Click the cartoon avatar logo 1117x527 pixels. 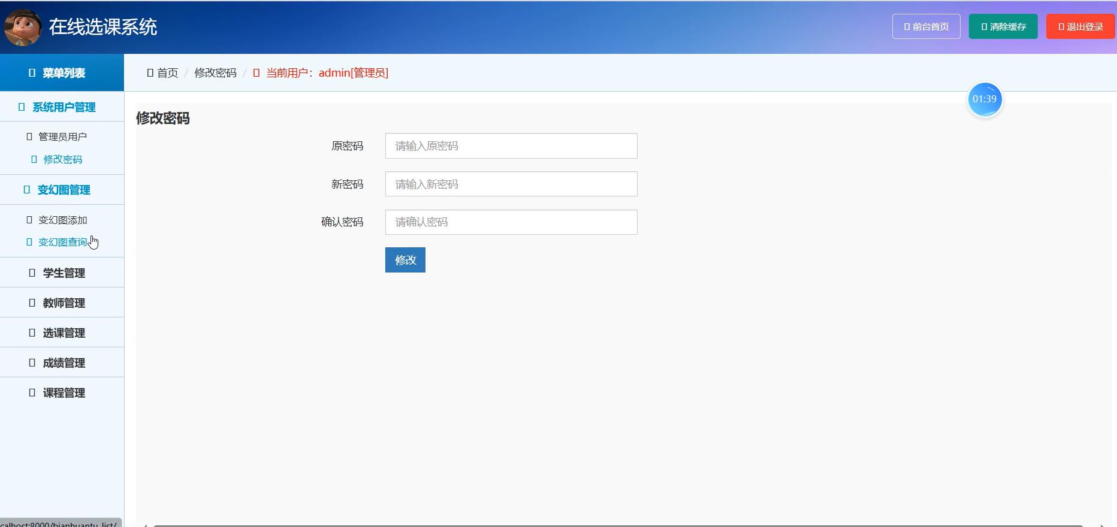[x=23, y=28]
